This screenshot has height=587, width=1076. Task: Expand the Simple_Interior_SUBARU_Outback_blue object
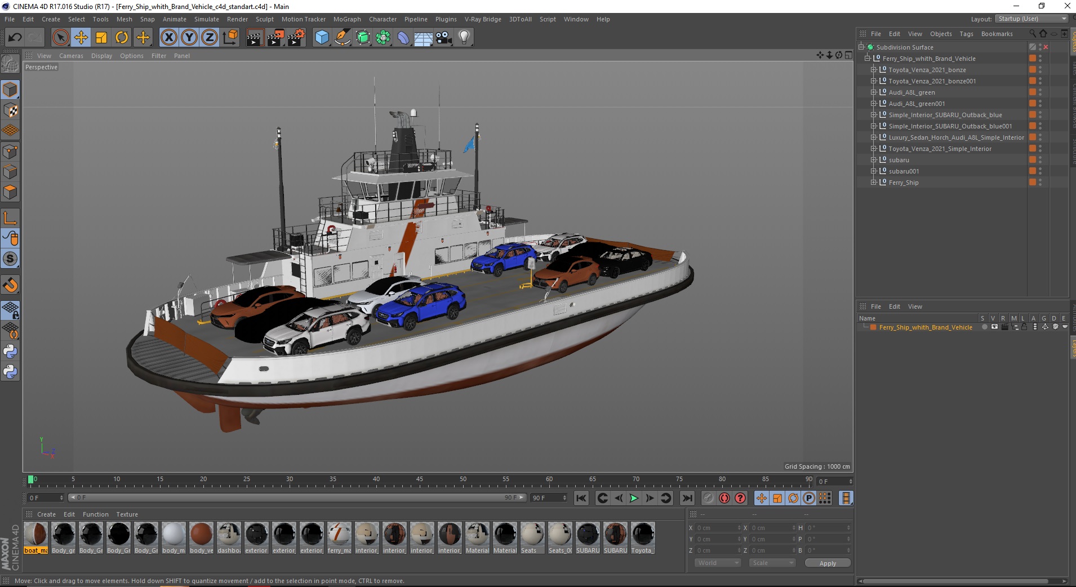coord(874,115)
